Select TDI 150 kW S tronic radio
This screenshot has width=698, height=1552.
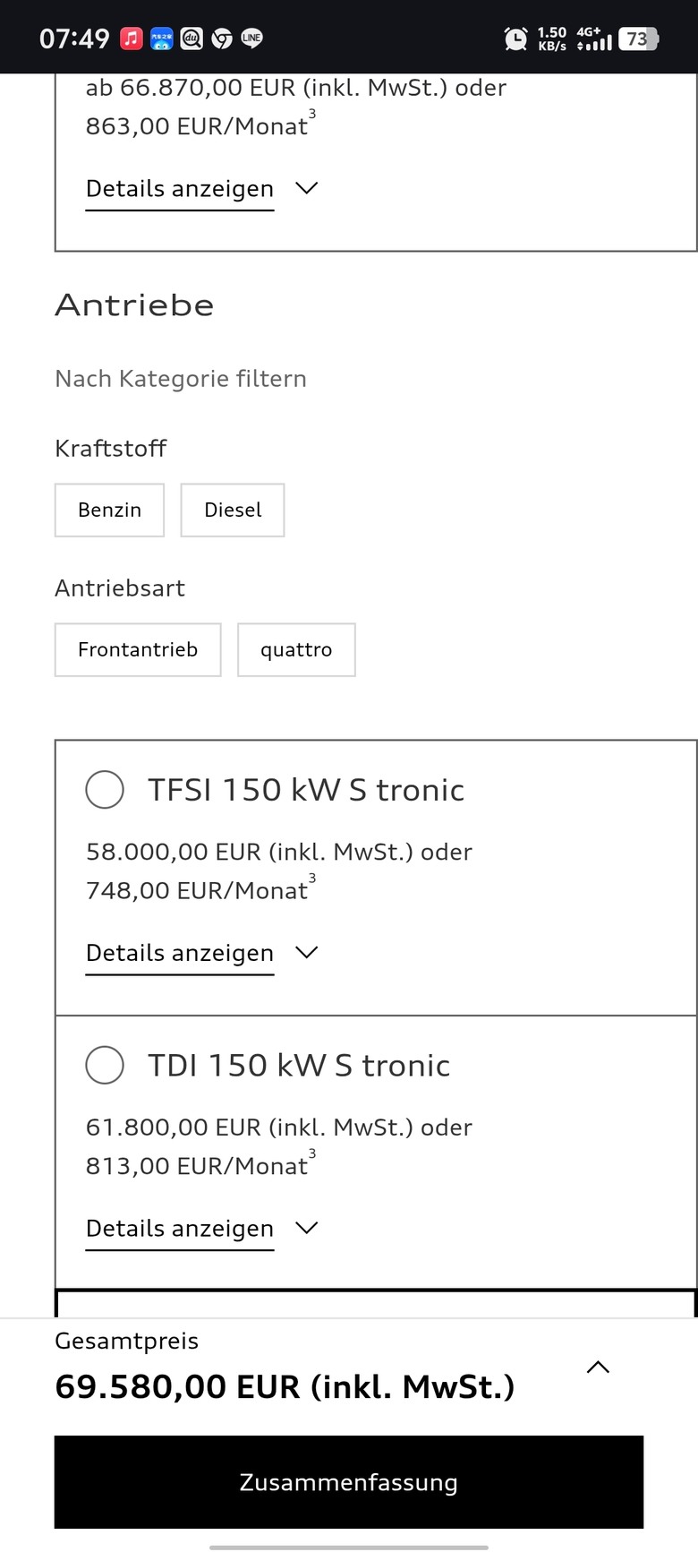(105, 1065)
